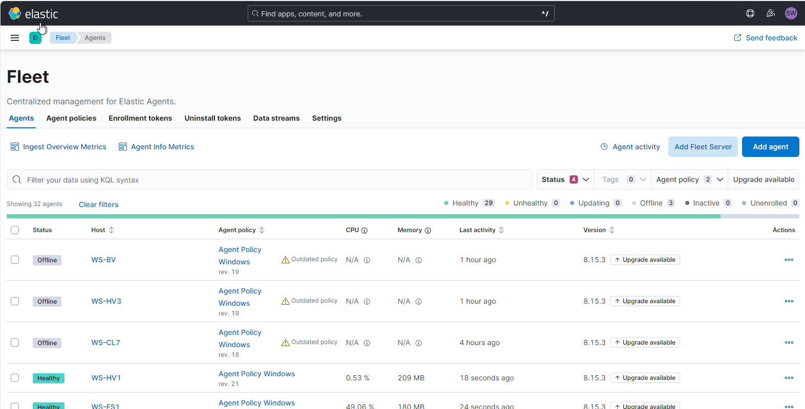The width and height of the screenshot is (805, 409).
Task: Open the WS-BV host link
Action: (103, 260)
